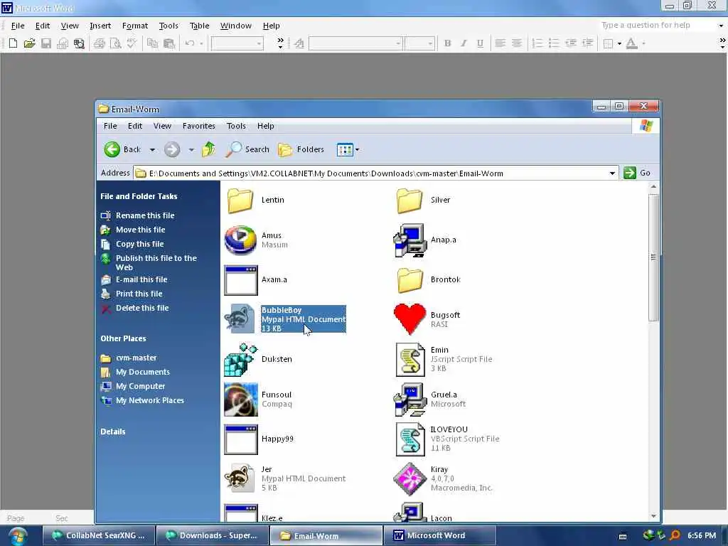Click Print Preview icon in Word toolbar

pos(115,43)
